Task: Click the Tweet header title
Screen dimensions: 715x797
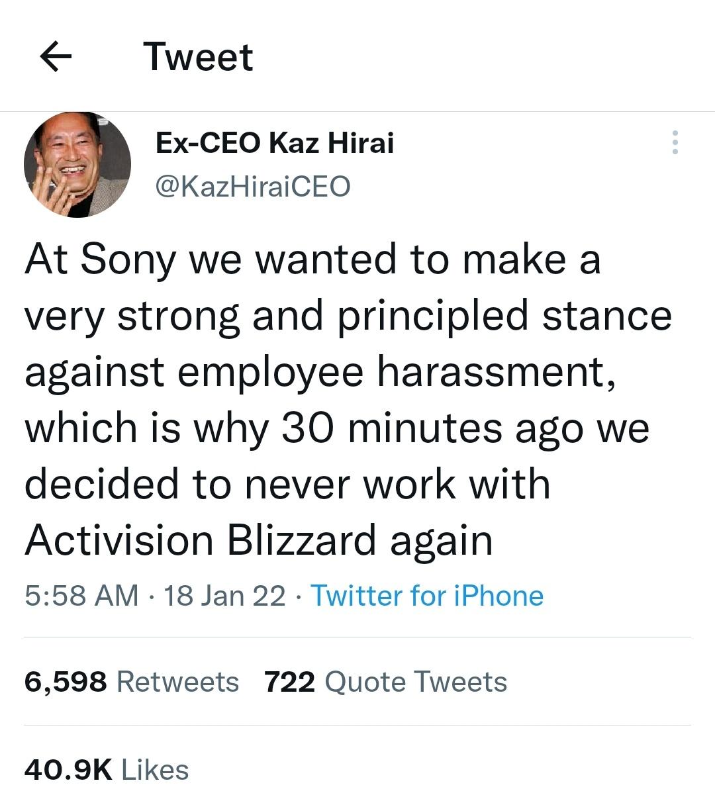Action: pyautogui.click(x=198, y=57)
